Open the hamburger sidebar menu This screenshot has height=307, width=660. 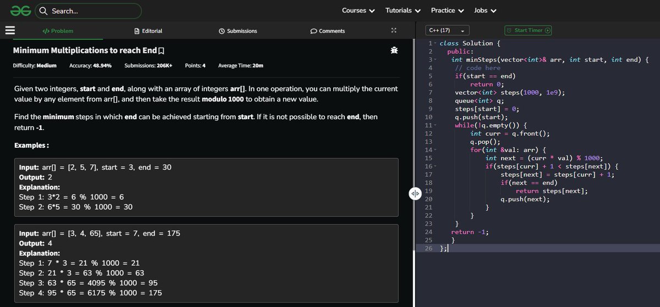(10, 31)
